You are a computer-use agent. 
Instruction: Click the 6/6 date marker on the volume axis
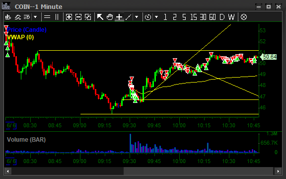click(x=11, y=161)
